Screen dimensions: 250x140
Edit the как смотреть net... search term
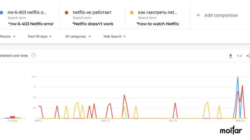click(157, 12)
